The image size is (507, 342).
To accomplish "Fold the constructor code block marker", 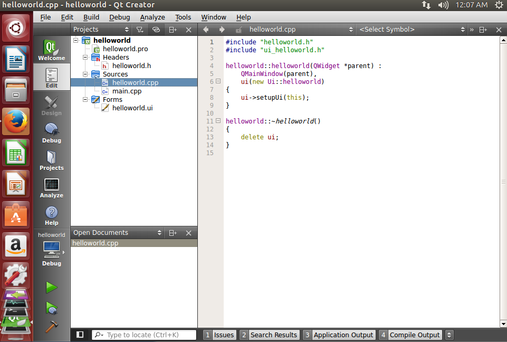I will 218,81.
